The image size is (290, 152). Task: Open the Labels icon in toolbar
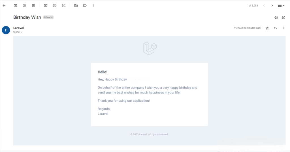[x=85, y=6]
